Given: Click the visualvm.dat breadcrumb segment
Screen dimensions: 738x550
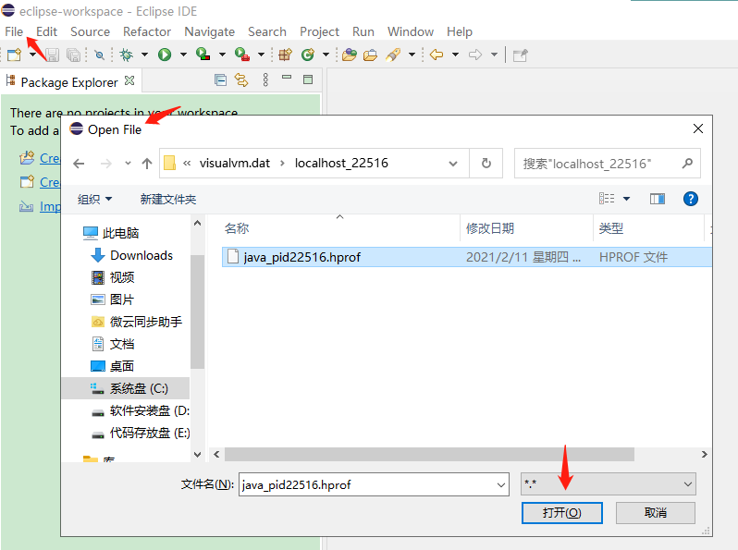Looking at the screenshot, I should [x=235, y=164].
